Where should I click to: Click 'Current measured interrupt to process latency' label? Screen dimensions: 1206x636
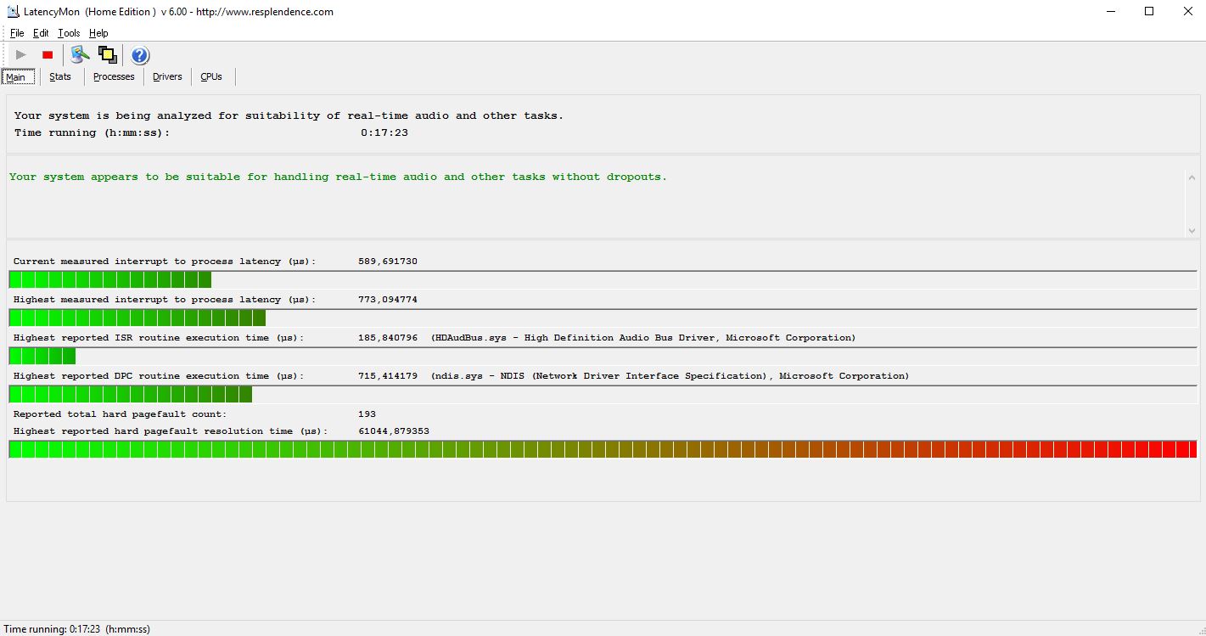click(165, 262)
